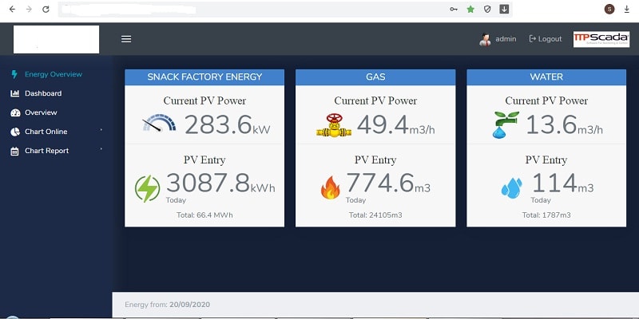Image resolution: width=639 pixels, height=319 pixels.
Task: Click the admin user avatar icon
Action: (484, 39)
